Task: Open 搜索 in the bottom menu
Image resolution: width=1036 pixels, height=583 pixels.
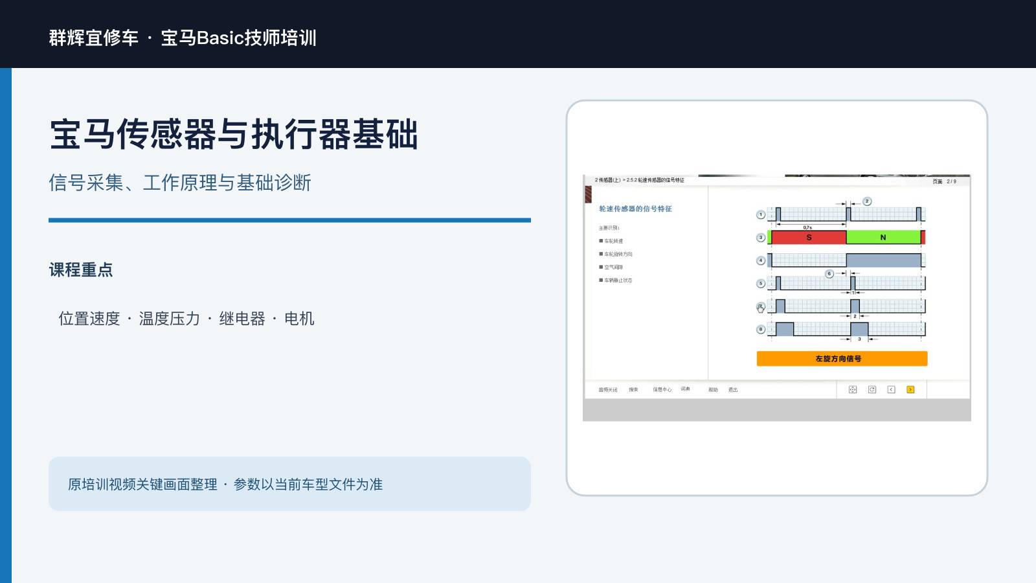Action: click(x=633, y=389)
